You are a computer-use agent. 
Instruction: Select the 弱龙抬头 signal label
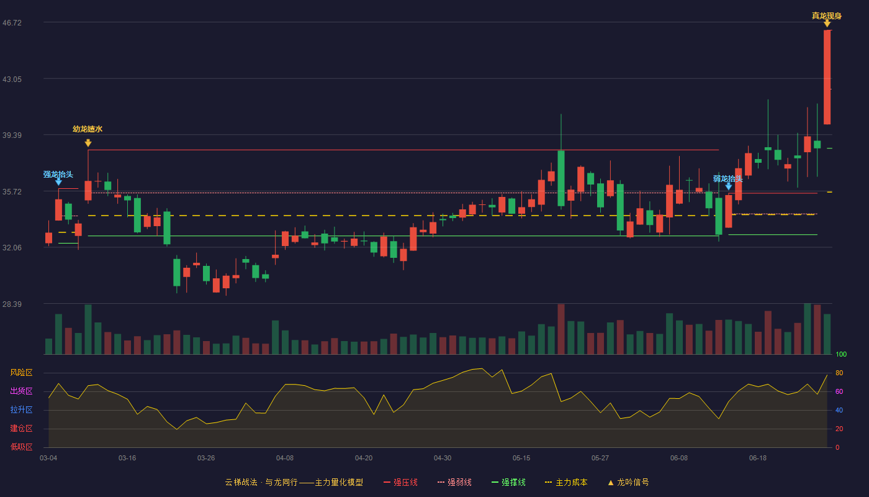(727, 179)
